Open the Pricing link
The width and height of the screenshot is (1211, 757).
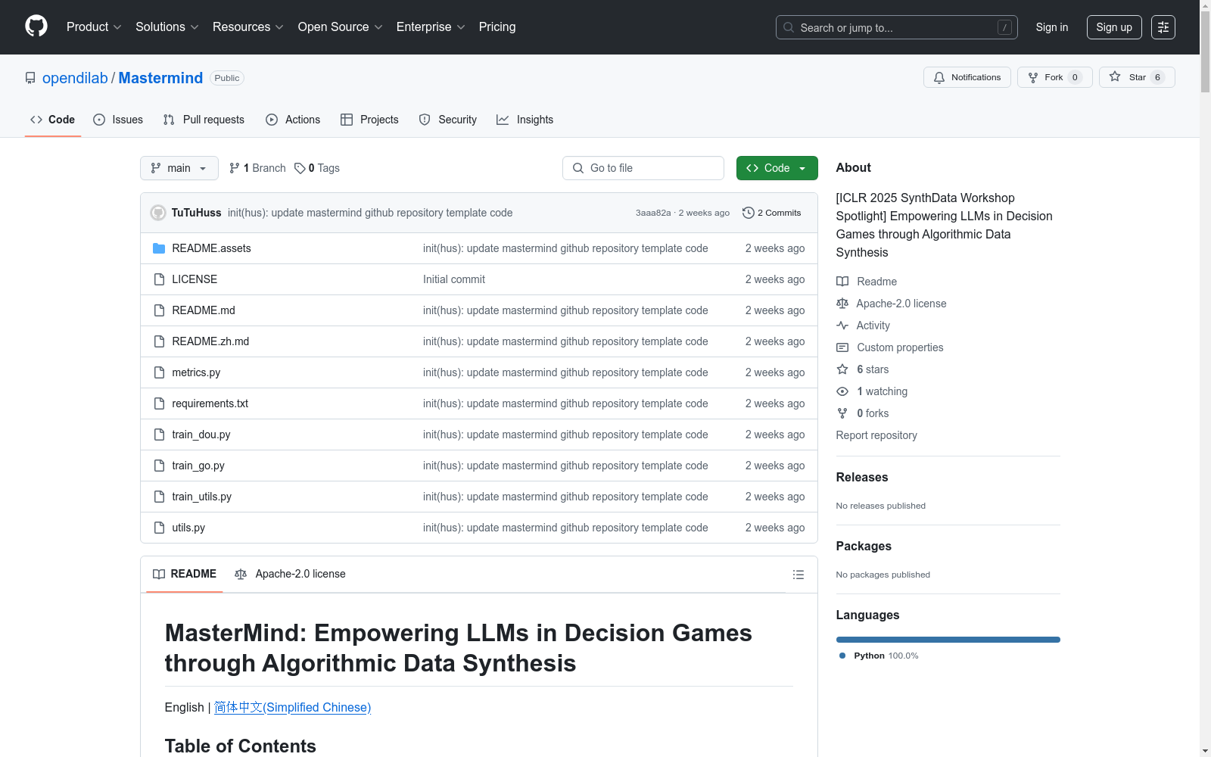tap(497, 26)
